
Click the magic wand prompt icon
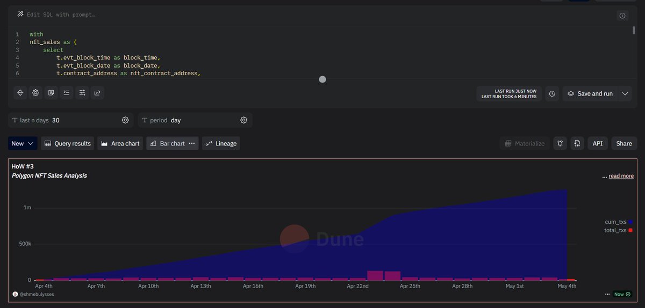(x=20, y=14)
